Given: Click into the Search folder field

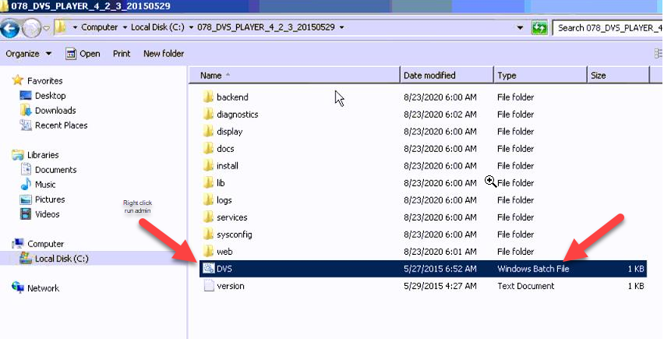Looking at the screenshot, I should [606, 28].
